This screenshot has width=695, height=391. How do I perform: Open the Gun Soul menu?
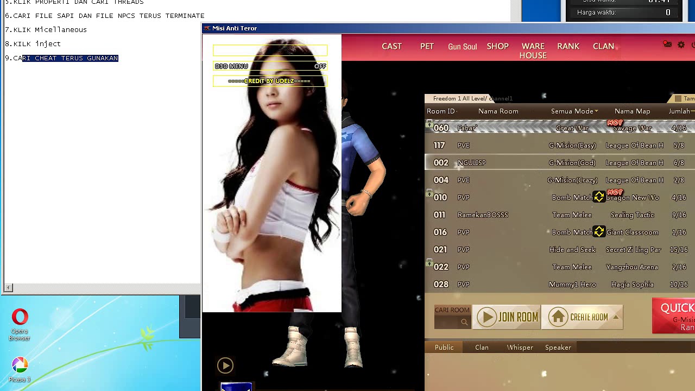(462, 47)
